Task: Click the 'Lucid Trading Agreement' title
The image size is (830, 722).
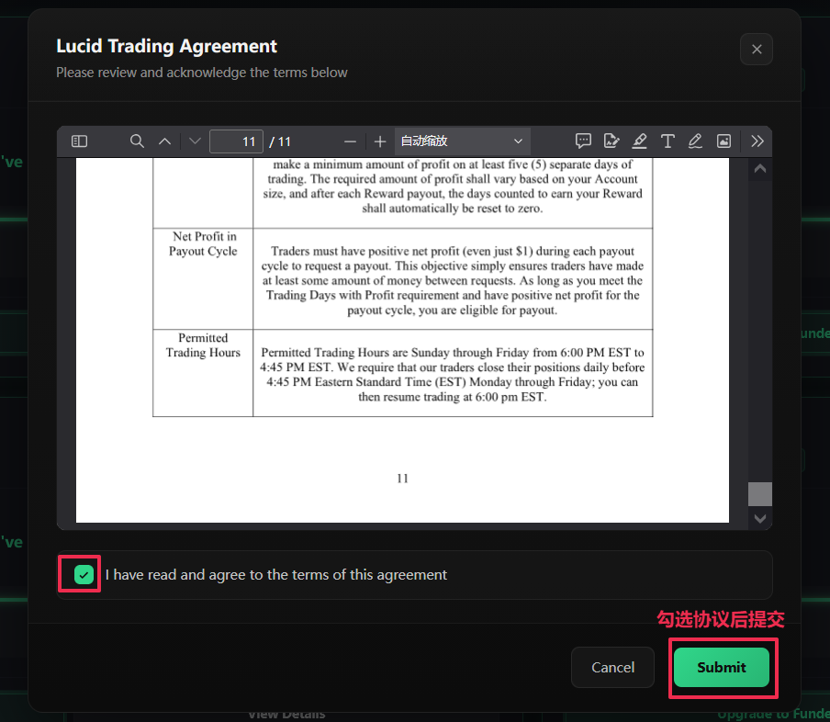Action: click(166, 47)
